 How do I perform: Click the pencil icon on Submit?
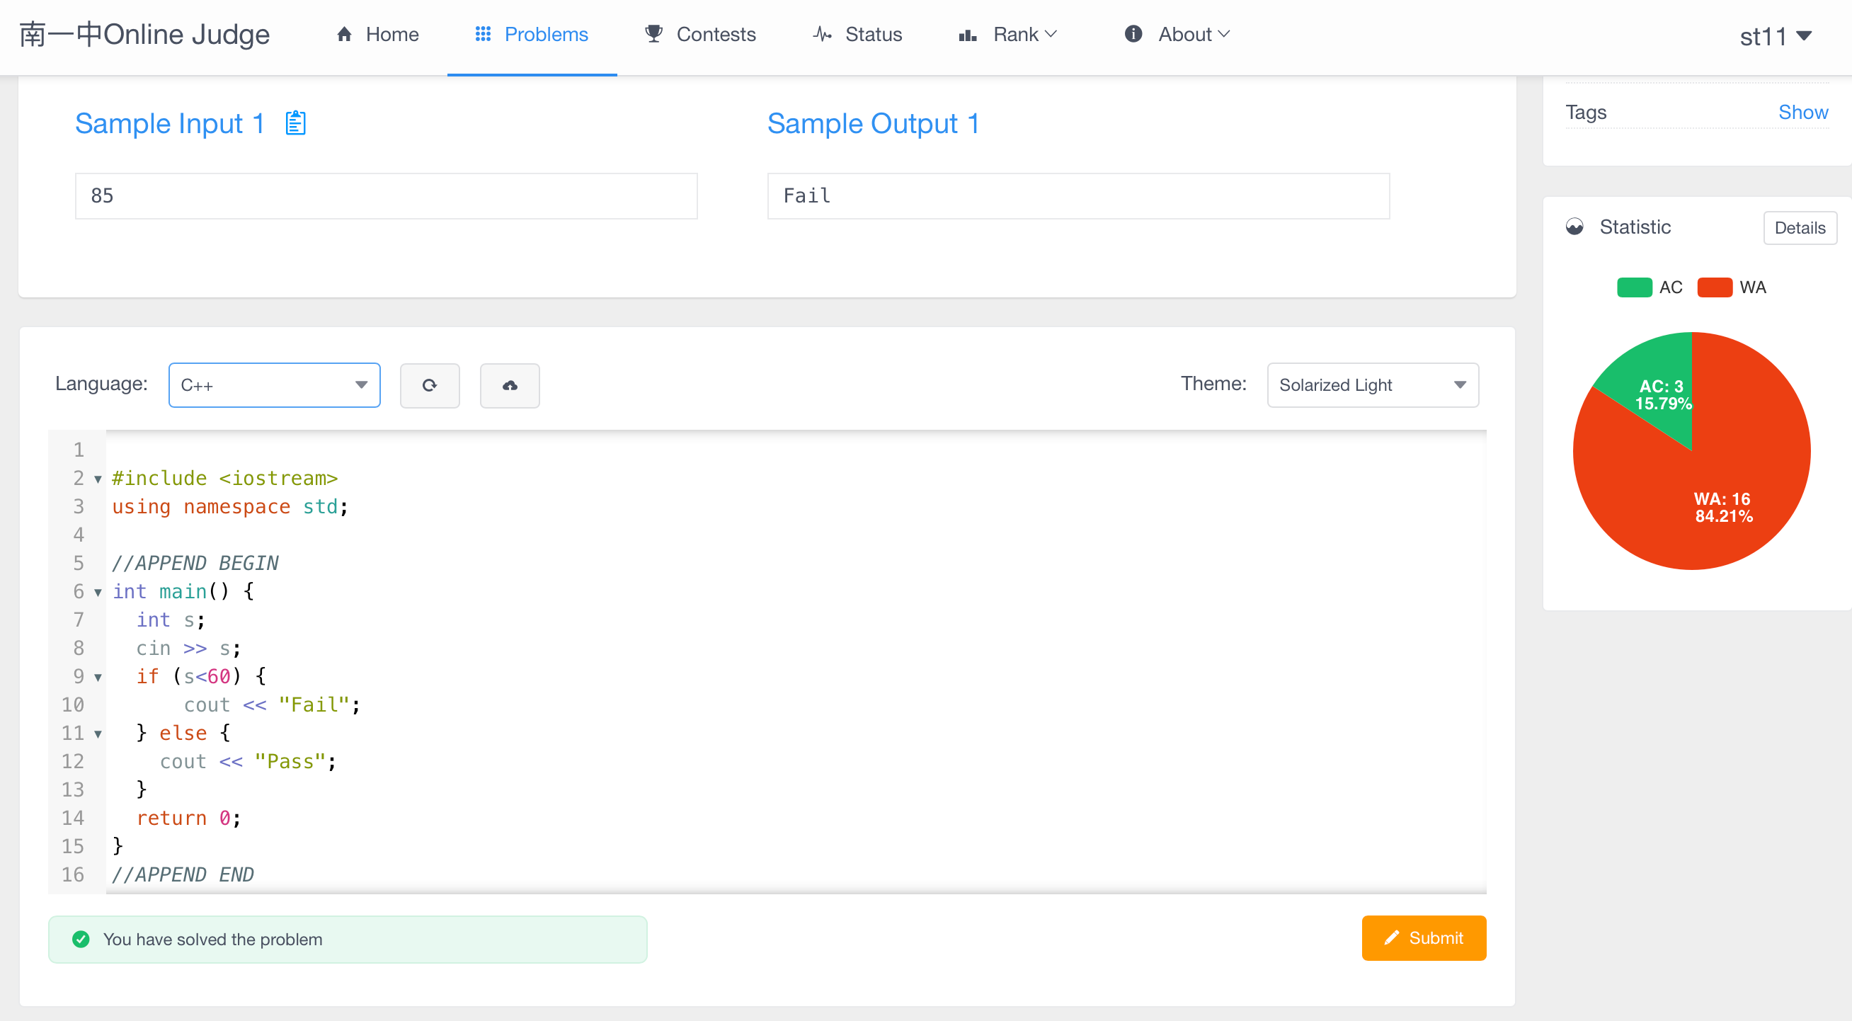point(1391,937)
